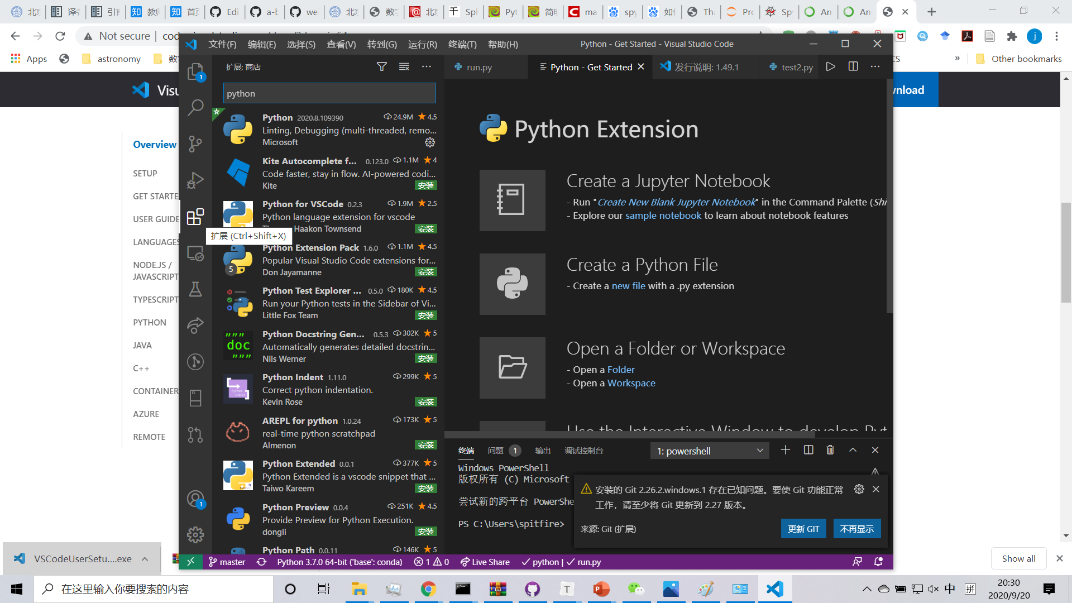Open the Python extension manage gear
This screenshot has width=1072, height=603.
click(x=430, y=142)
